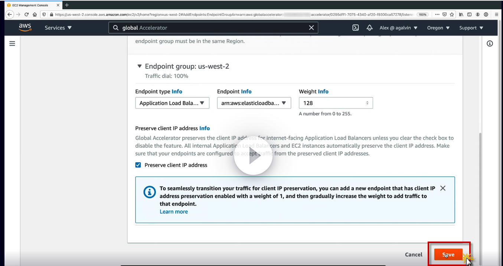
Task: Dismiss the client IP preservation notice
Action: pyautogui.click(x=443, y=188)
